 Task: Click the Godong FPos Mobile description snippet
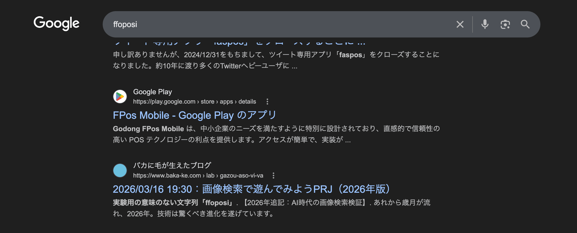pos(276,134)
